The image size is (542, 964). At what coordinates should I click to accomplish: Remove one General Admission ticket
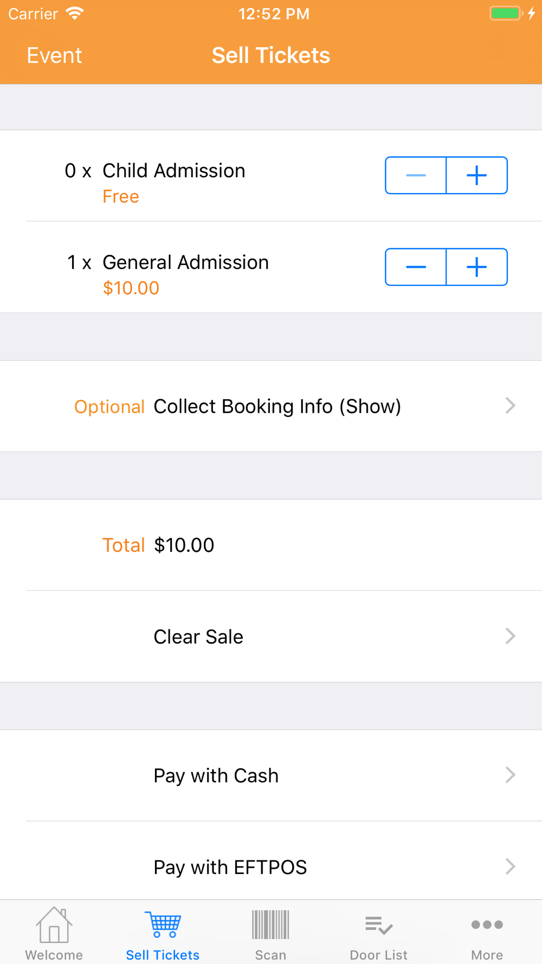coord(416,267)
